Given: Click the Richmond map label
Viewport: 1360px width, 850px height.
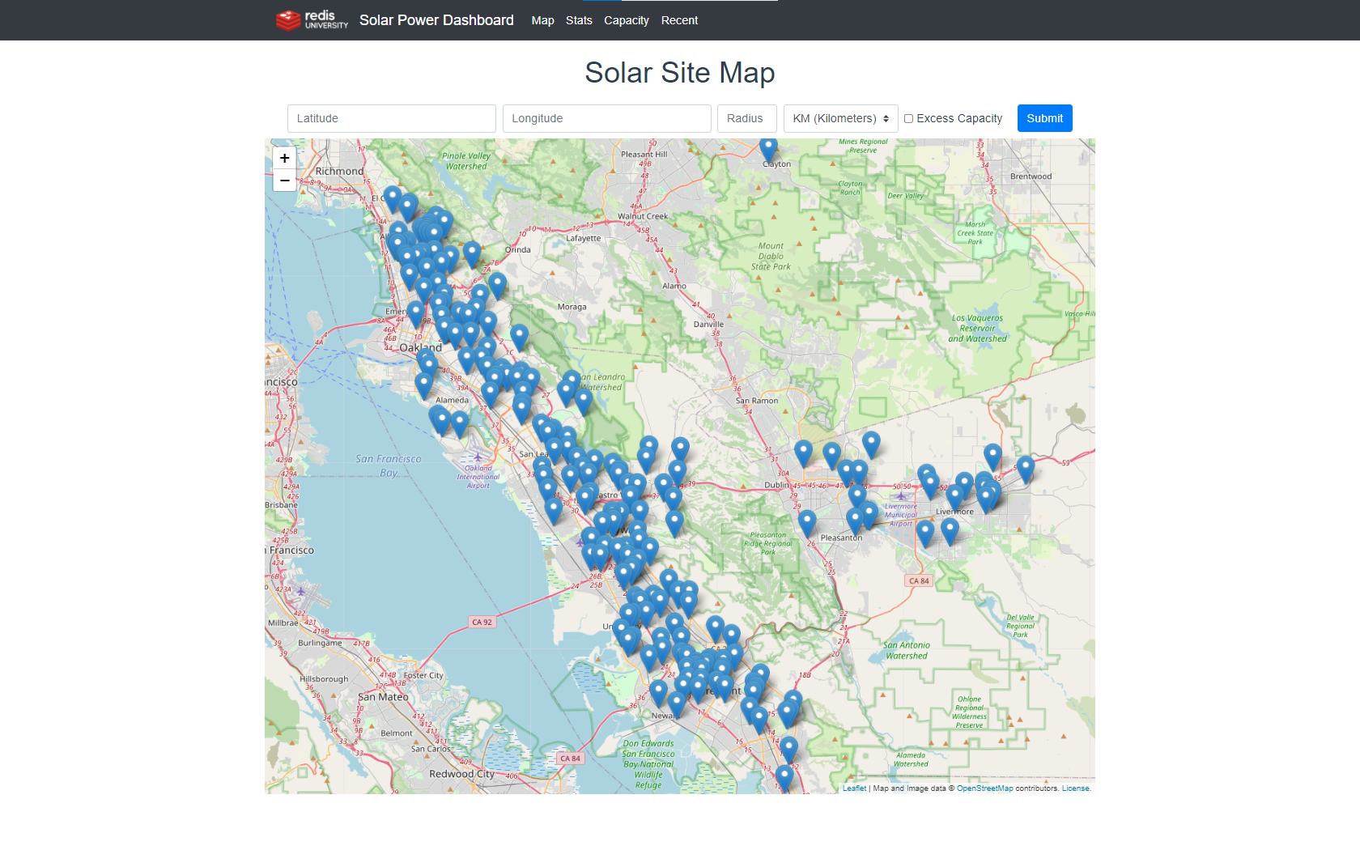Looking at the screenshot, I should [339, 172].
